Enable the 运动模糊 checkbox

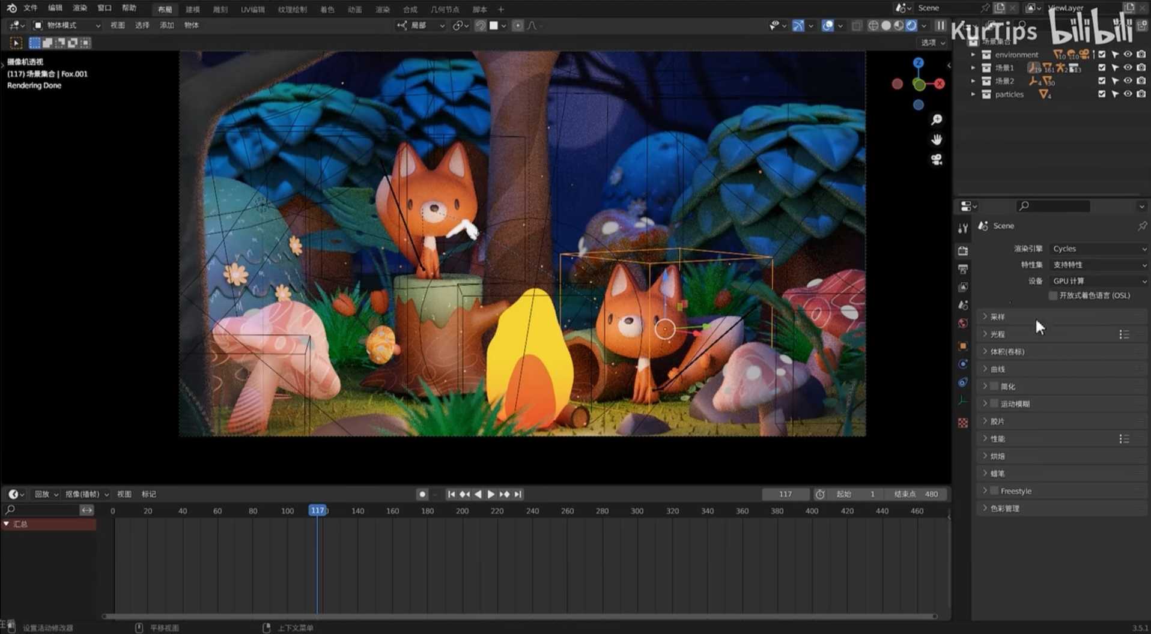(x=994, y=403)
